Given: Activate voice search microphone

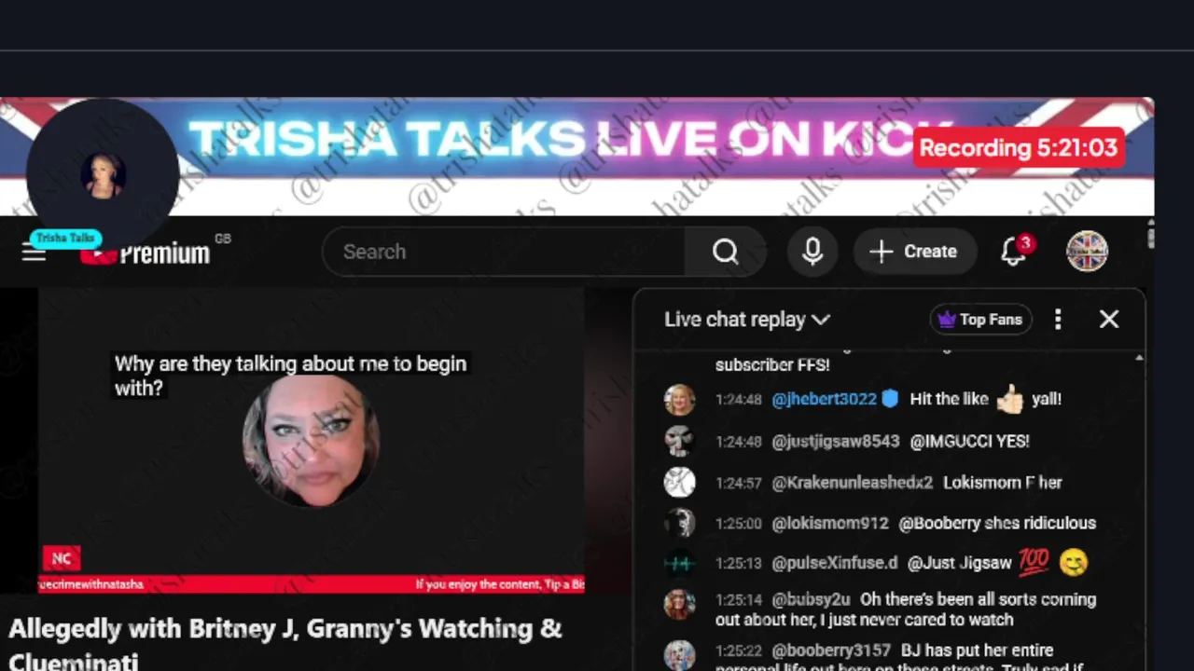Looking at the screenshot, I should [x=812, y=252].
